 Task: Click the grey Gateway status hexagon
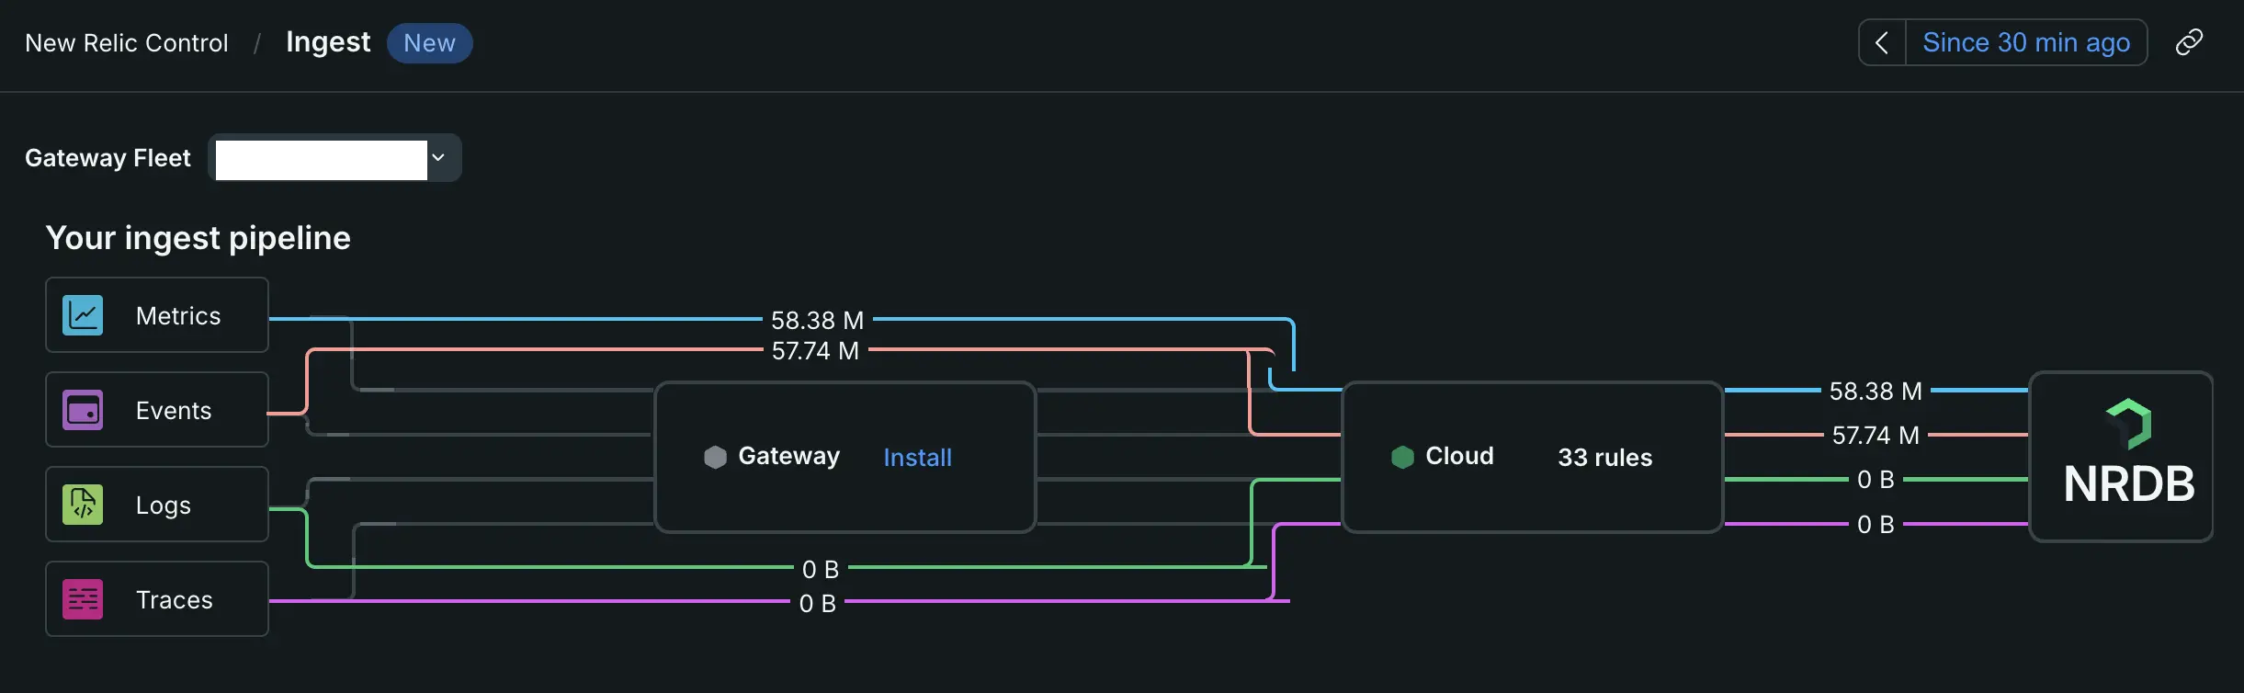click(715, 457)
